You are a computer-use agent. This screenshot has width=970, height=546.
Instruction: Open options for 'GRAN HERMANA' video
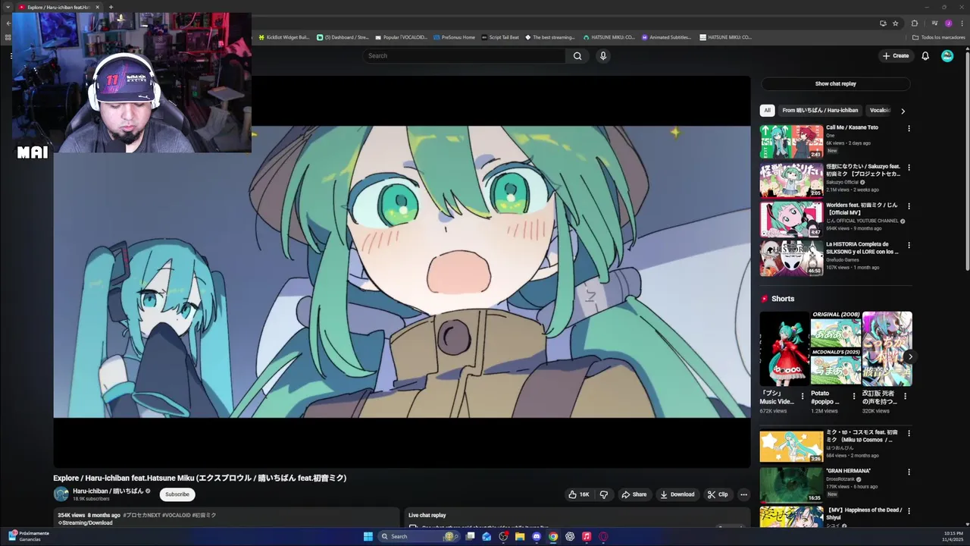pos(909,472)
